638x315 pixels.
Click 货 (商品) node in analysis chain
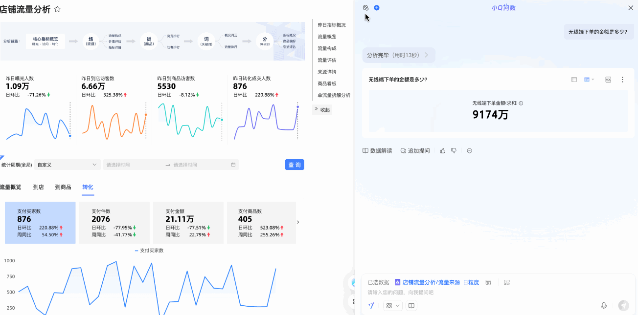click(x=149, y=41)
